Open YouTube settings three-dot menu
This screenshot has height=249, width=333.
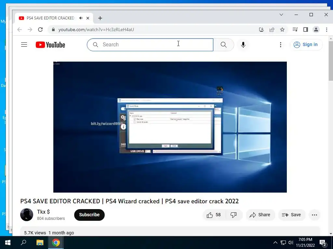tap(281, 45)
